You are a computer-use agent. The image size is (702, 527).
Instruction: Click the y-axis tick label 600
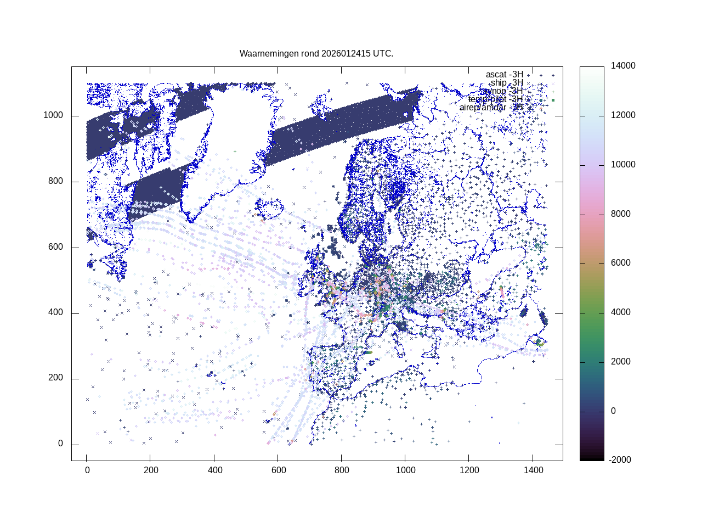[x=55, y=247]
